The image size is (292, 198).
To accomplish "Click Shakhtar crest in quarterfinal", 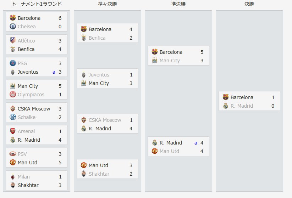I will click(x=84, y=174).
